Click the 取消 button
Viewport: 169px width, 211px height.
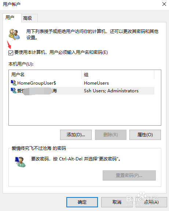click(117, 202)
